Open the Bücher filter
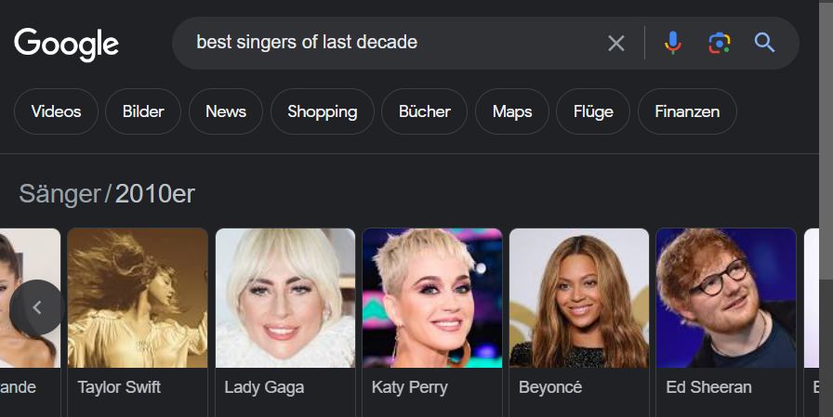 425,111
